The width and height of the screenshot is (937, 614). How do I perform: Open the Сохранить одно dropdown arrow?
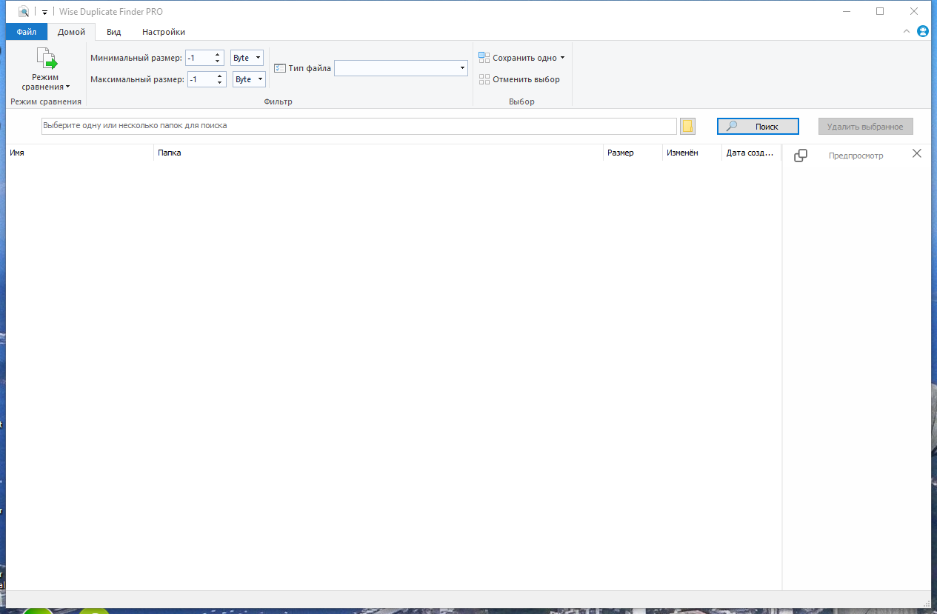tap(562, 58)
